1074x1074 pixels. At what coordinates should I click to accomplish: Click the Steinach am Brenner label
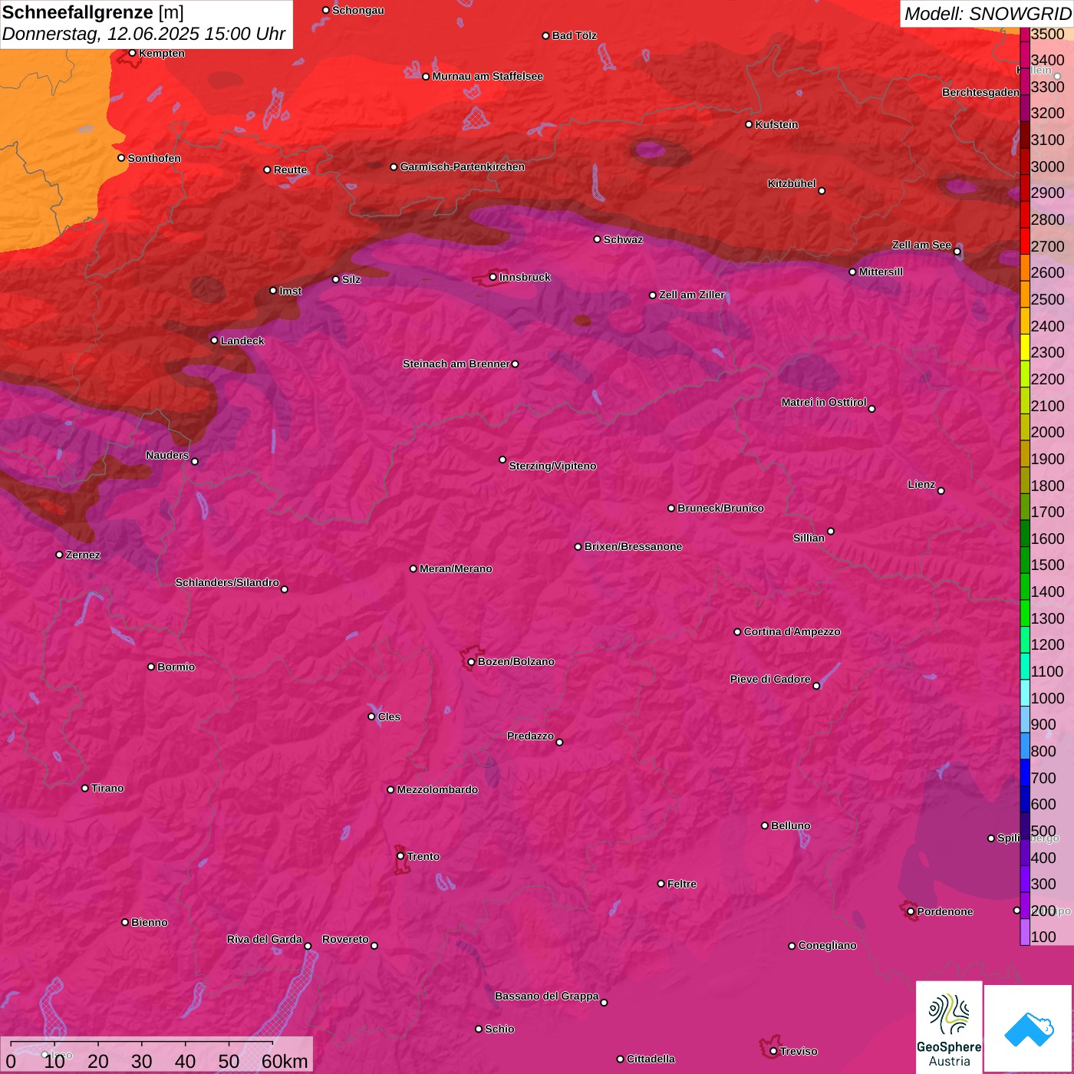(x=456, y=364)
